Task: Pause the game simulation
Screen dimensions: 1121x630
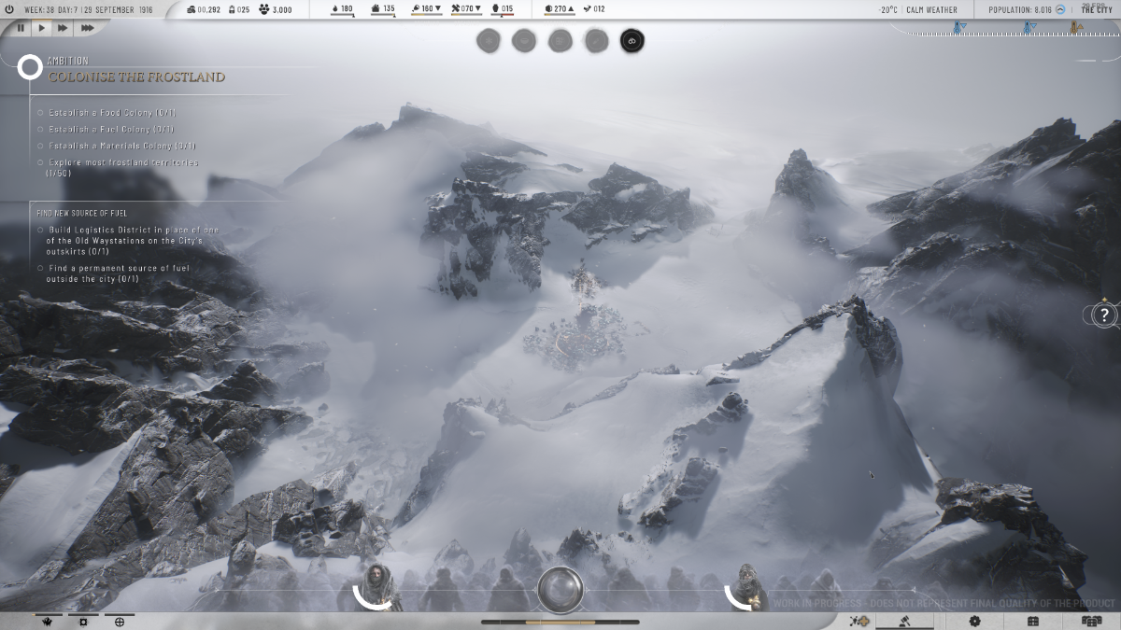Action: (21, 28)
